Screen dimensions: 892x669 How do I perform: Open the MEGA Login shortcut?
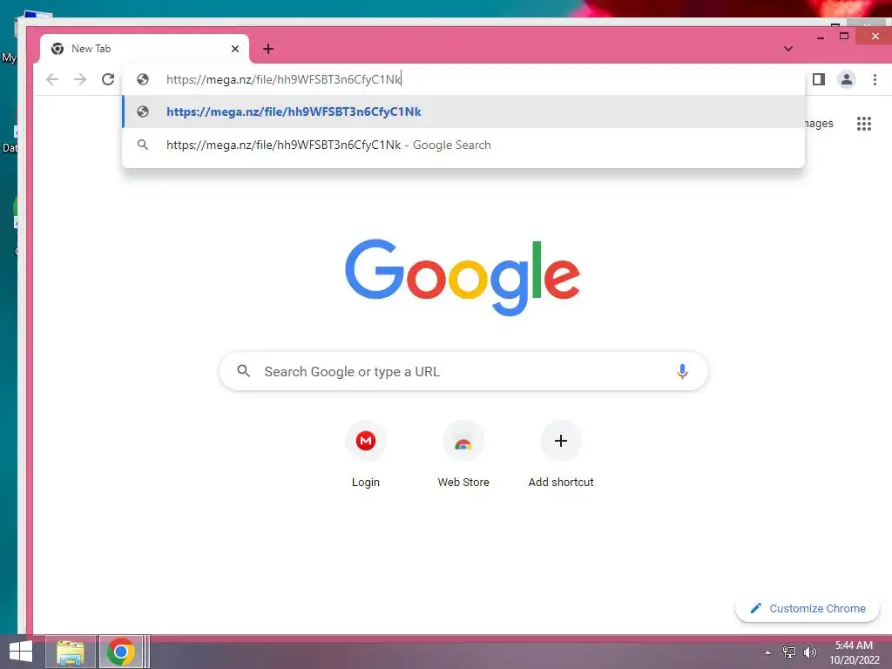tap(366, 455)
